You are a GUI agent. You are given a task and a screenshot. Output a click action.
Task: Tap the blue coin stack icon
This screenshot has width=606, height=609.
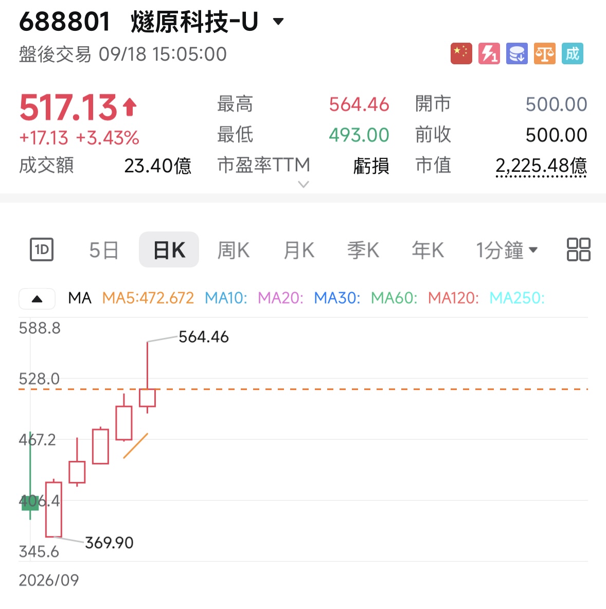tap(517, 53)
